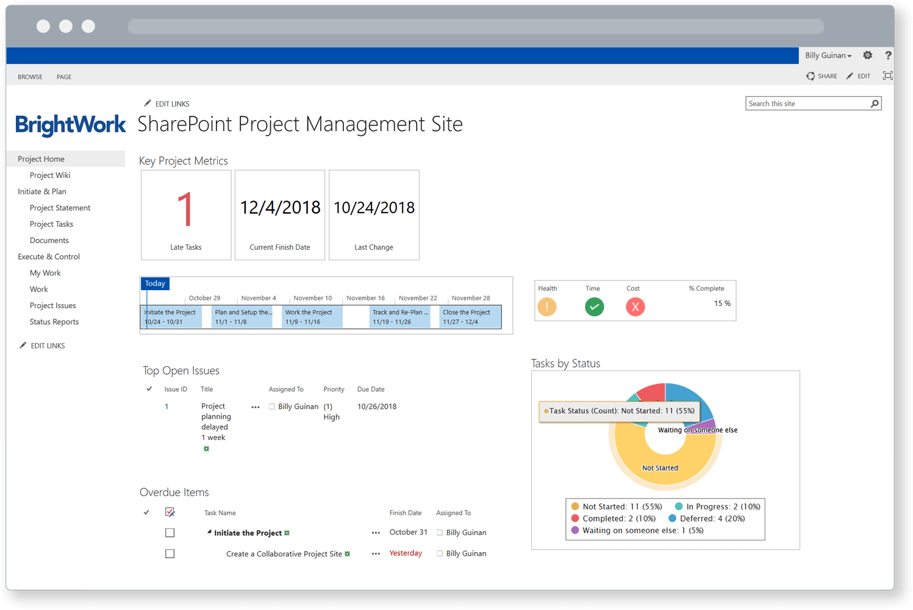Click the BrightWork logo
913x610 pixels.
[71, 125]
